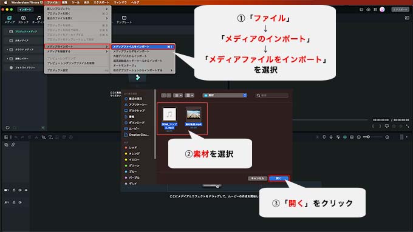
Task: Open the ファイル menu in the menu bar
Action: (52, 2)
